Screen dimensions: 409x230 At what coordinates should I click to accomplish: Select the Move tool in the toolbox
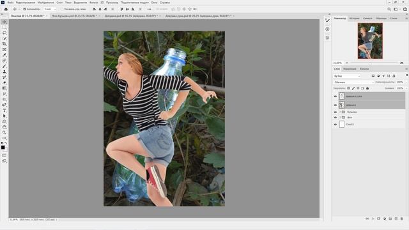(x=4, y=22)
